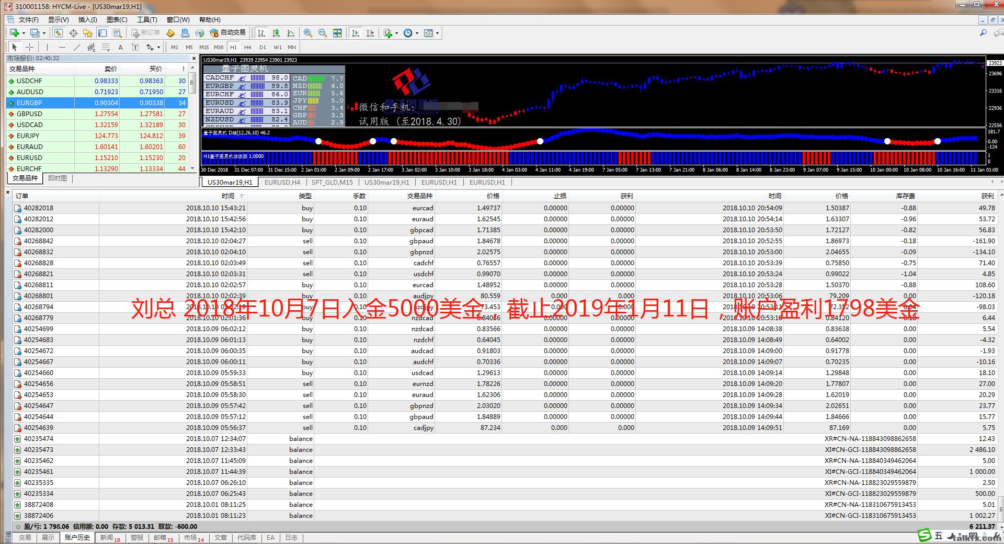This screenshot has width=1004, height=544.
Task: Click the search magnifier icon
Action: (983, 33)
